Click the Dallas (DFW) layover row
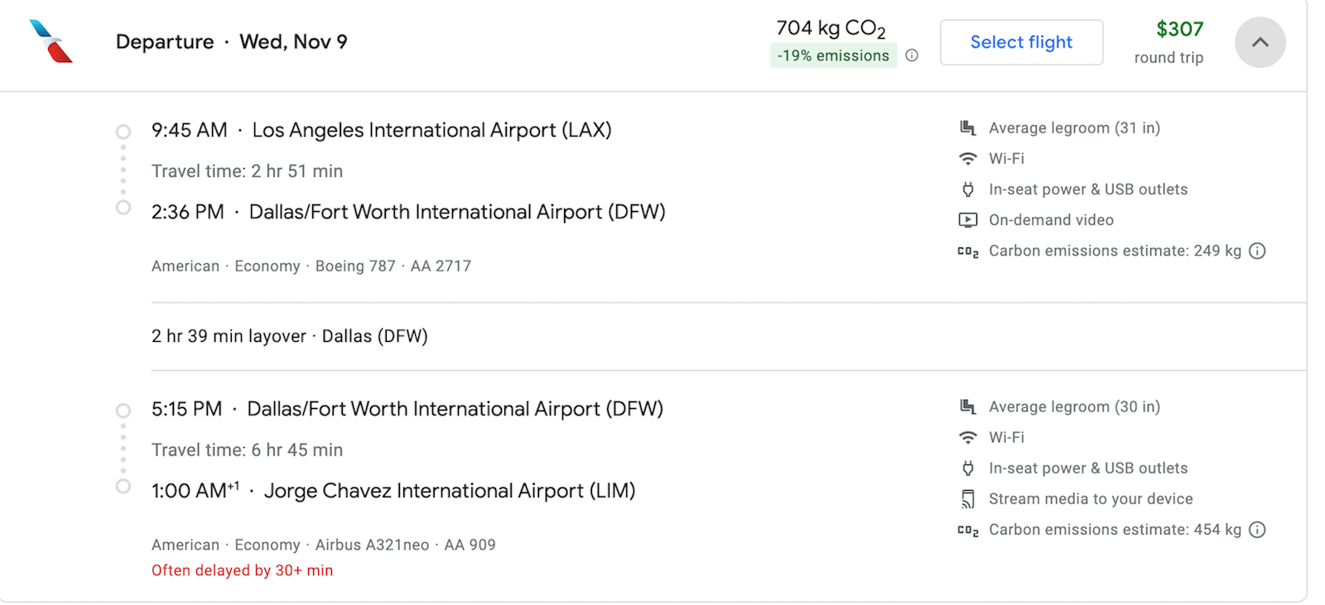Viewport: 1325px width, 605px height. pos(289,335)
